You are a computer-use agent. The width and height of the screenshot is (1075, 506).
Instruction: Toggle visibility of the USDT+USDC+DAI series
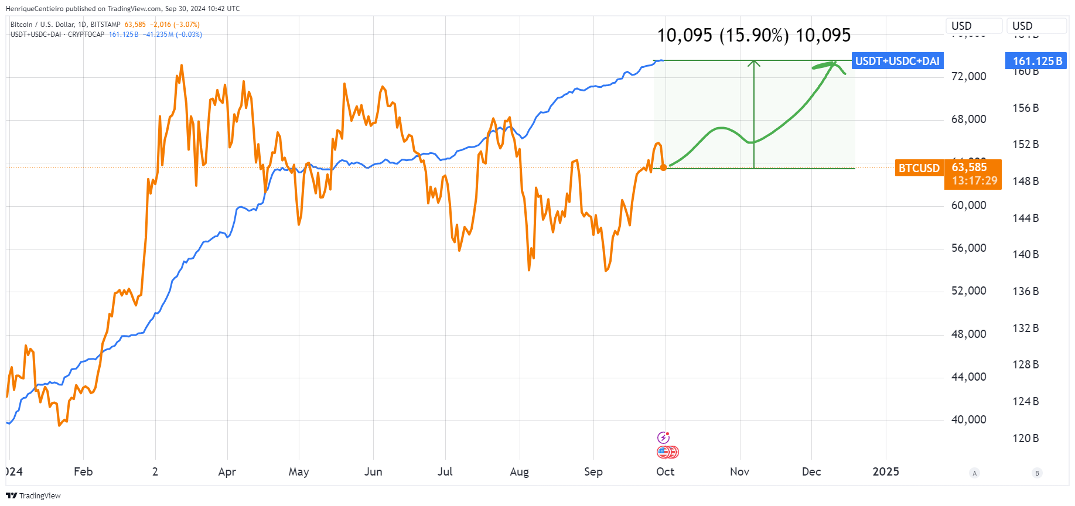59,35
